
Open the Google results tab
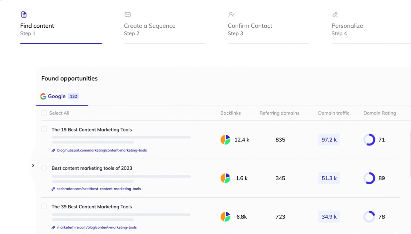click(60, 96)
